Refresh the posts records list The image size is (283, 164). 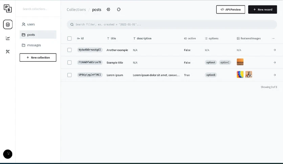click(x=118, y=9)
